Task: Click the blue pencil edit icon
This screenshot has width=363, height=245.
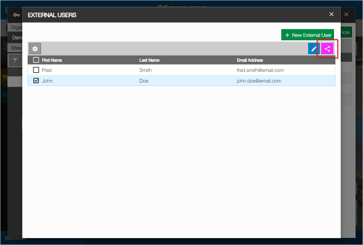Action: click(314, 49)
